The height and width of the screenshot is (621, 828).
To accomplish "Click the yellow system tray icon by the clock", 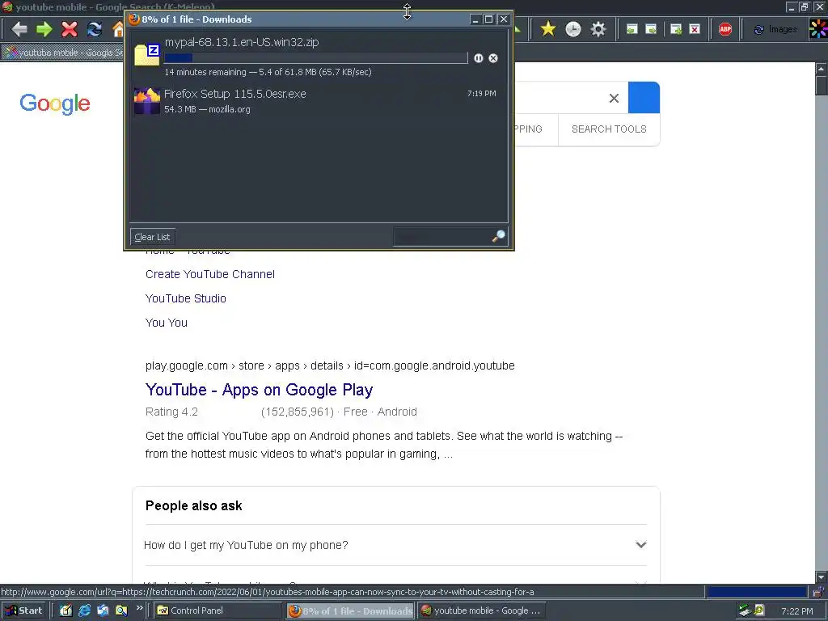I will [x=759, y=610].
